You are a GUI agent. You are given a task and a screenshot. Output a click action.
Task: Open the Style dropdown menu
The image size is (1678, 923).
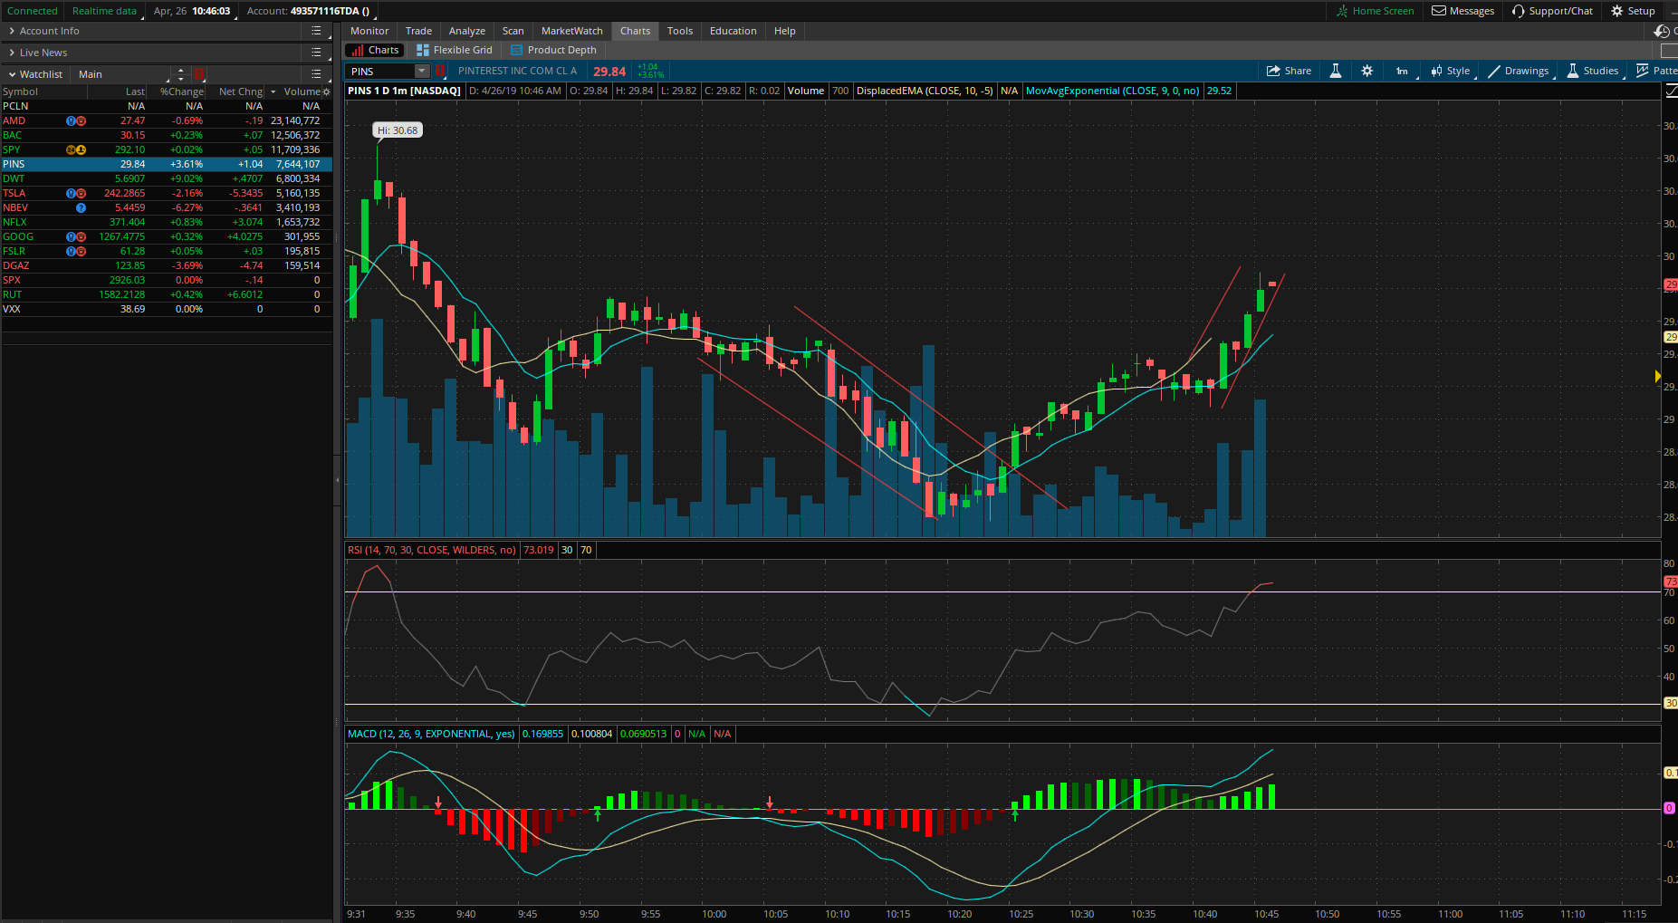pyautogui.click(x=1451, y=71)
